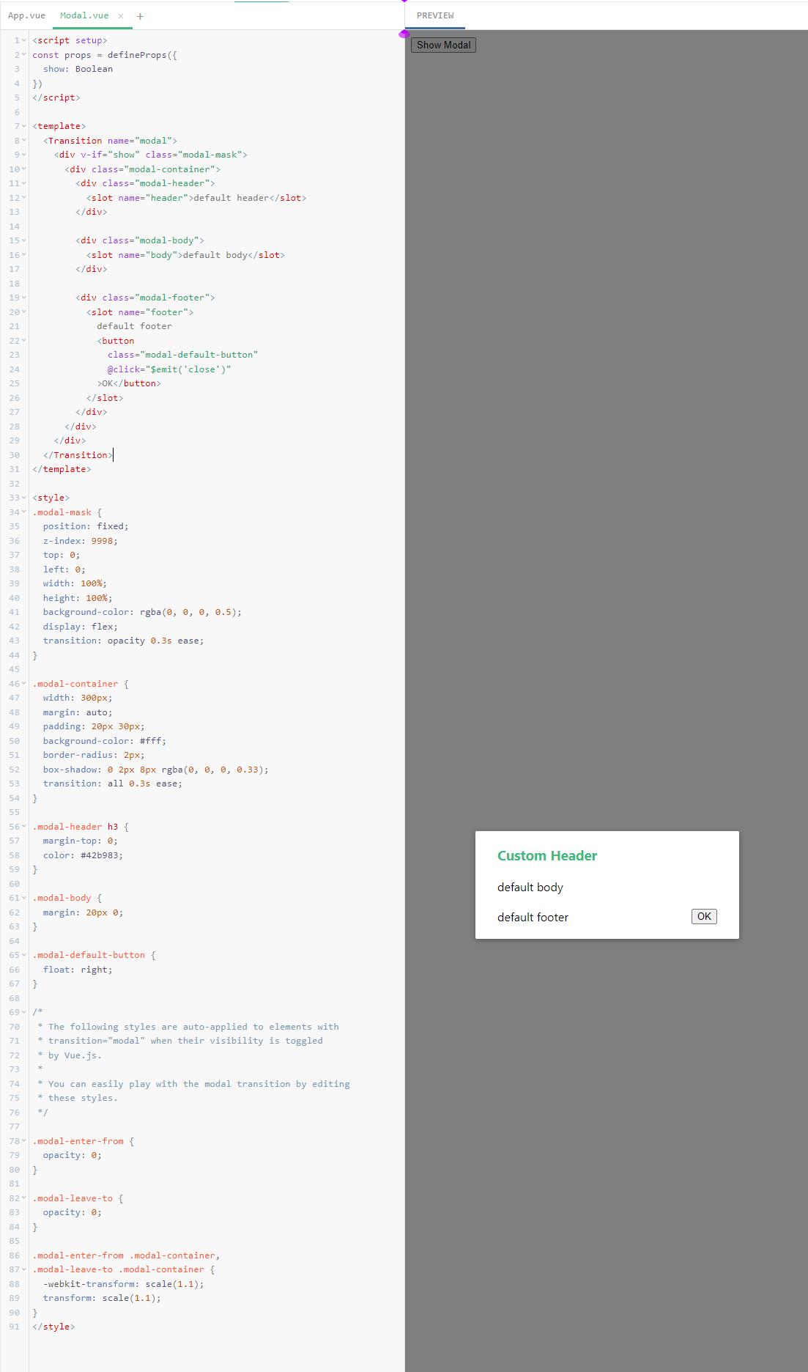The image size is (808, 1372).
Task: Click the 'class="modal-default-button"' attribute line
Action: 182,355
